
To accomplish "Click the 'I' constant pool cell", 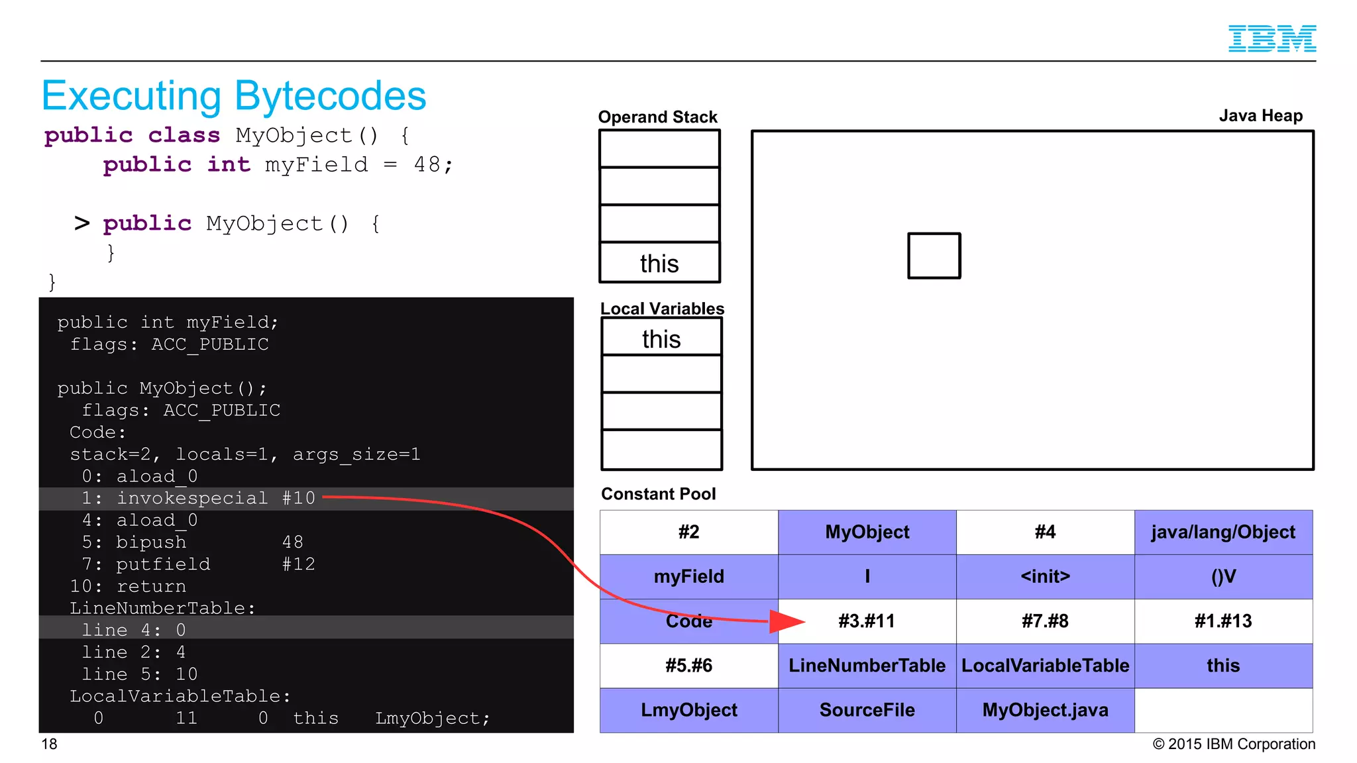I will [867, 576].
